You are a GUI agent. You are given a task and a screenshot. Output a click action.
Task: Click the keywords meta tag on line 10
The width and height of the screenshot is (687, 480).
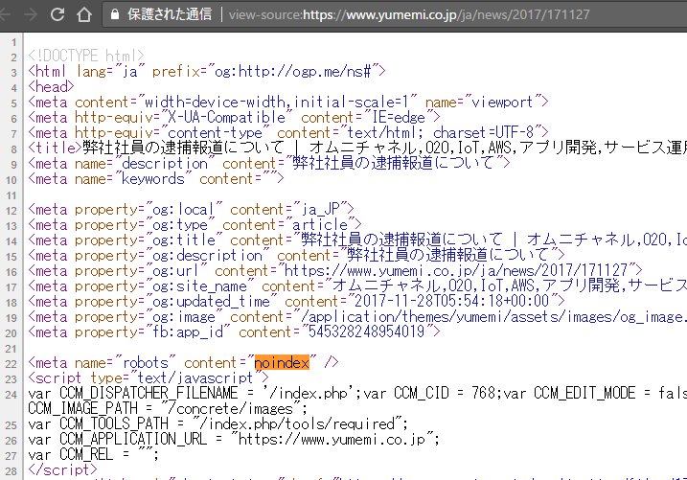(x=156, y=179)
